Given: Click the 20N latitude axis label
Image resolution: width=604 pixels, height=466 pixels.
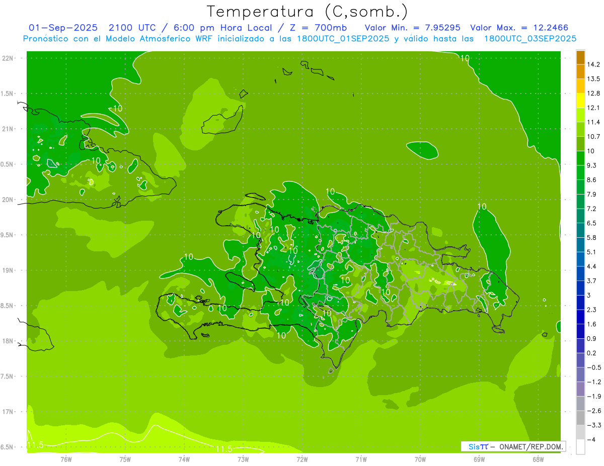Looking at the screenshot, I should (9, 200).
